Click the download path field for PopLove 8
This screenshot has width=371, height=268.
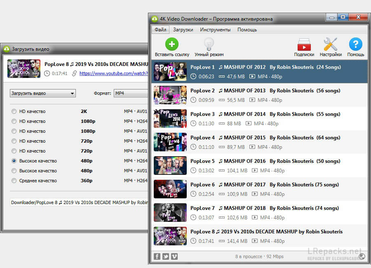(x=79, y=202)
